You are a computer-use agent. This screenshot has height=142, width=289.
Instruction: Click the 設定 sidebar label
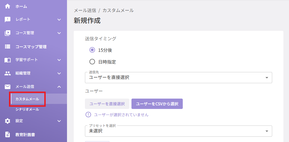tap(19, 121)
